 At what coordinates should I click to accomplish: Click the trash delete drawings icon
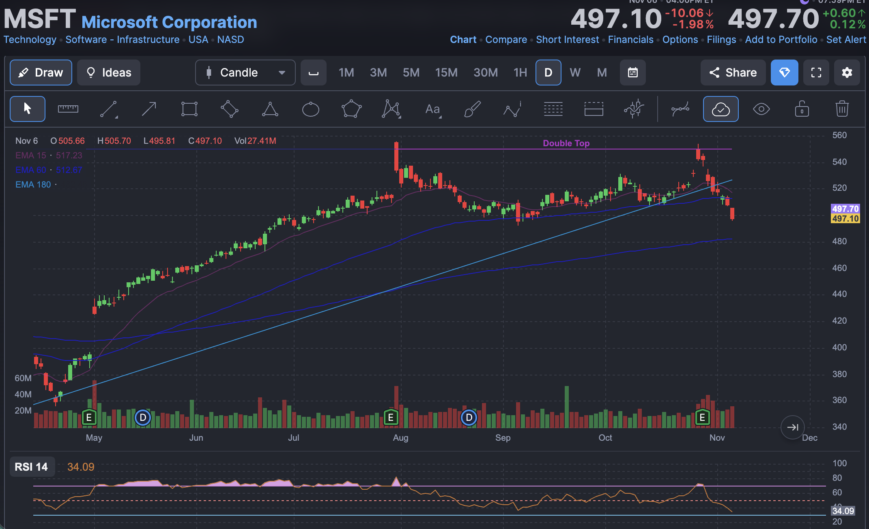click(x=842, y=109)
